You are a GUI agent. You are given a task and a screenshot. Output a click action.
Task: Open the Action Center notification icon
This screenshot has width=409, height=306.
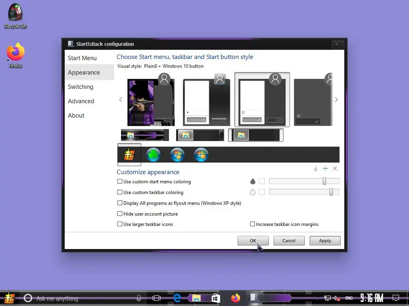point(396,298)
